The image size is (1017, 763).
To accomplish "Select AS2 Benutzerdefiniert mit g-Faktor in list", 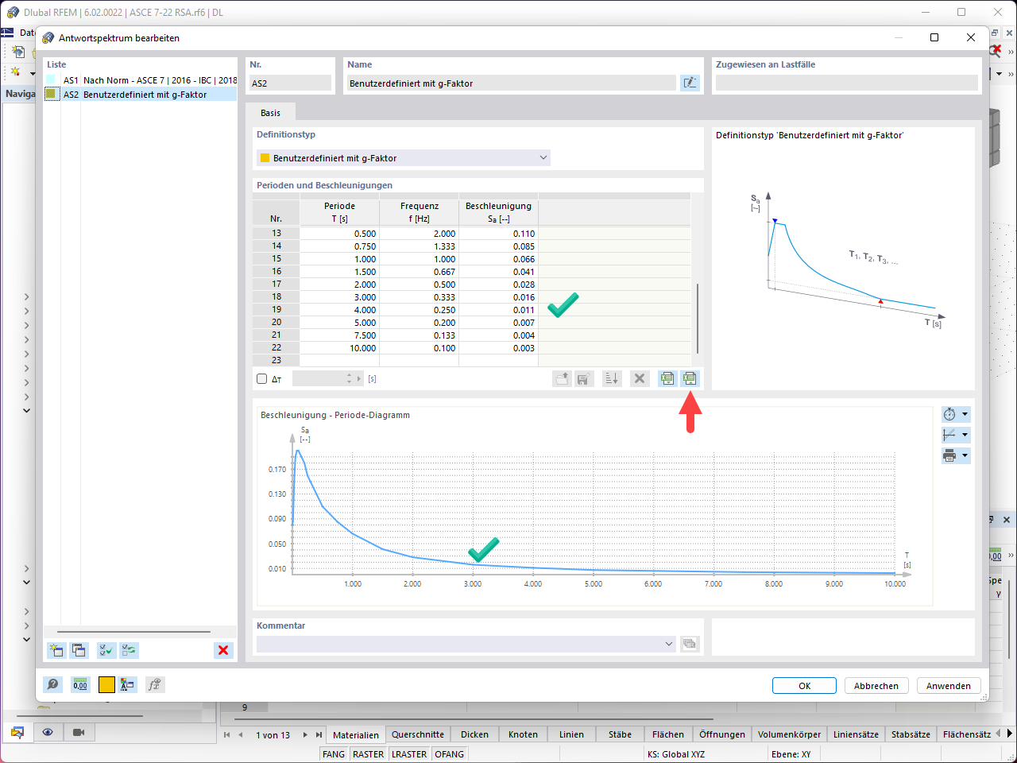I will (141, 94).
